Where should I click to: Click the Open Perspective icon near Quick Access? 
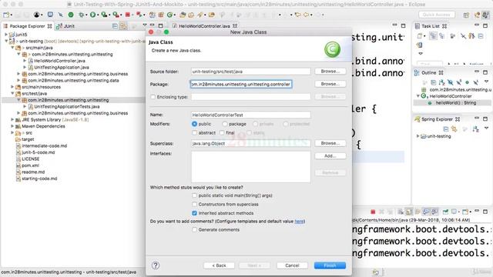pos(466,15)
